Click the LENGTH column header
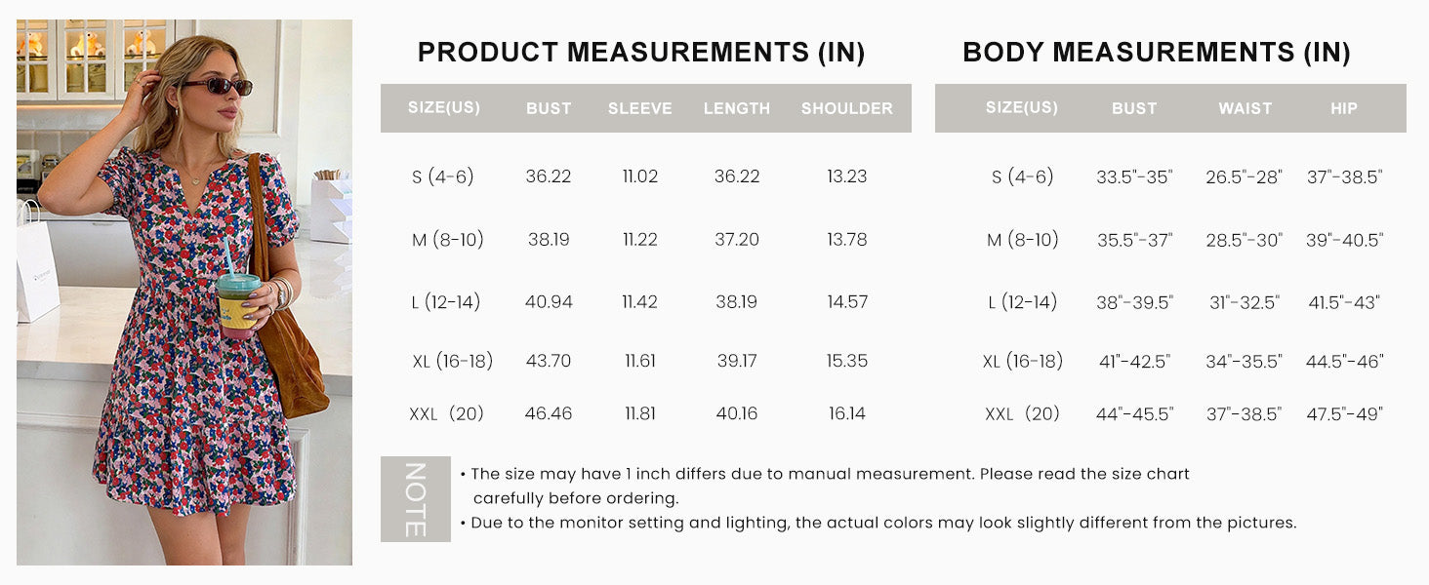This screenshot has height=585, width=1429. (737, 108)
